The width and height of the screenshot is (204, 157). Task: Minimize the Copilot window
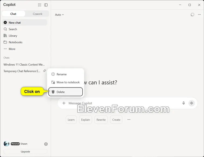pos(180,5)
